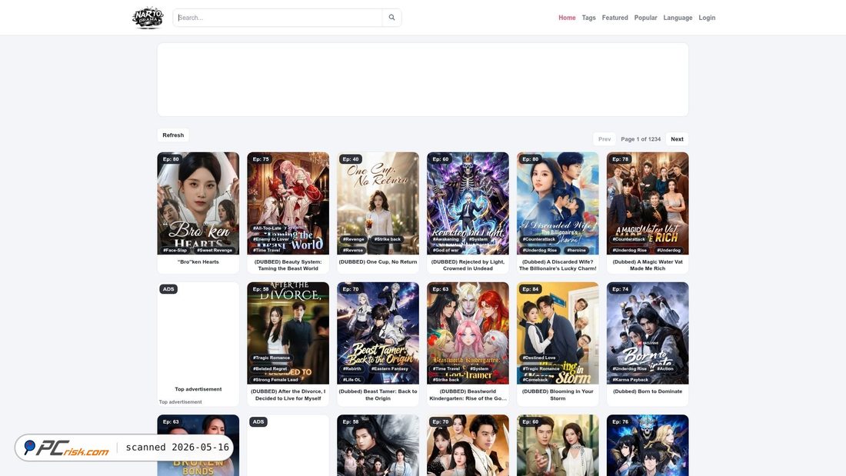Screen dimensions: 846x476
Task: Open Beast Tamer: Back to the Origin poster
Action: coord(378,333)
